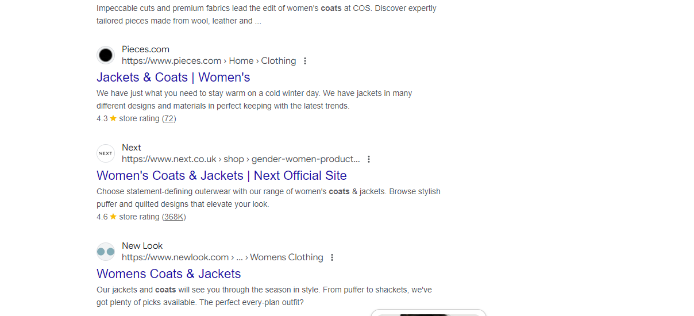The width and height of the screenshot is (694, 316).
Task: Click the Pieces.com black circle favicon
Action: (x=106, y=55)
